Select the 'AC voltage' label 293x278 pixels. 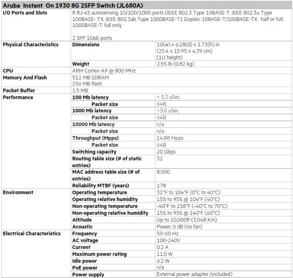pyautogui.click(x=85, y=240)
